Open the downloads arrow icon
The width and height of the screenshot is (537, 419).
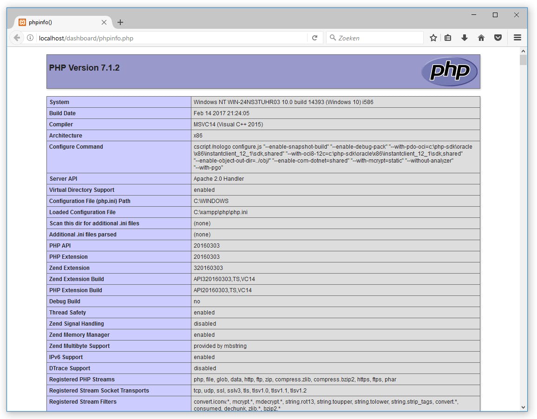point(465,38)
